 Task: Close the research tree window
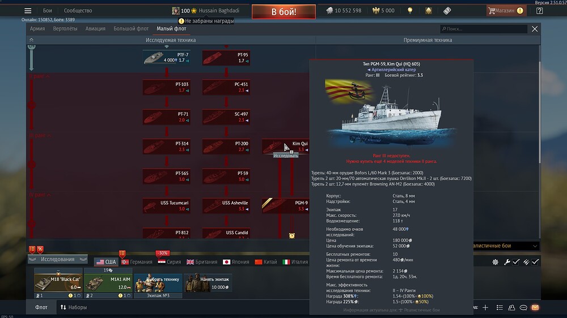[x=535, y=29]
